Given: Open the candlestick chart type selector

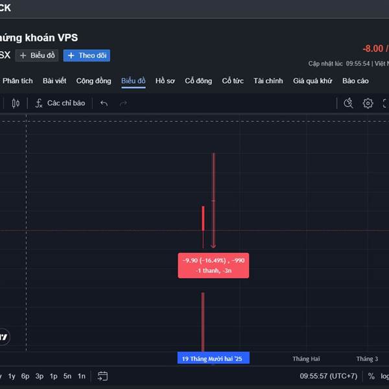Looking at the screenshot, I should tap(16, 103).
